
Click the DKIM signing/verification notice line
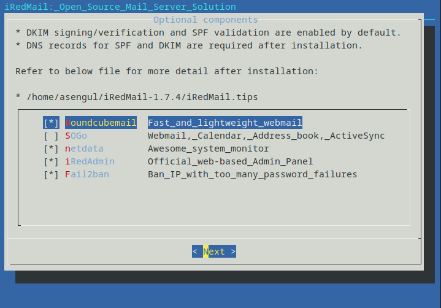coord(208,33)
